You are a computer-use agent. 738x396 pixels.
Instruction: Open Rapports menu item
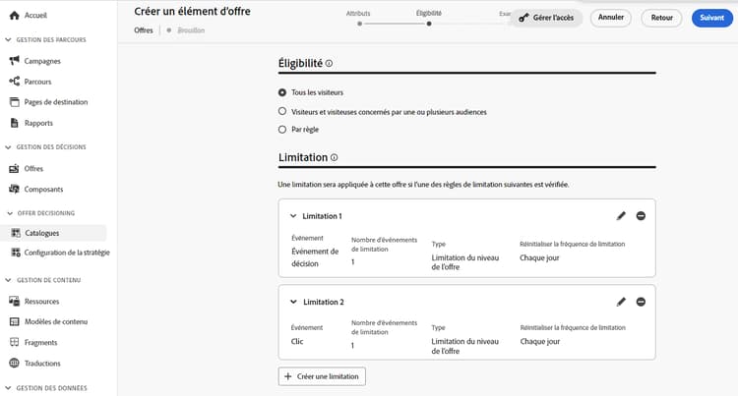38,123
